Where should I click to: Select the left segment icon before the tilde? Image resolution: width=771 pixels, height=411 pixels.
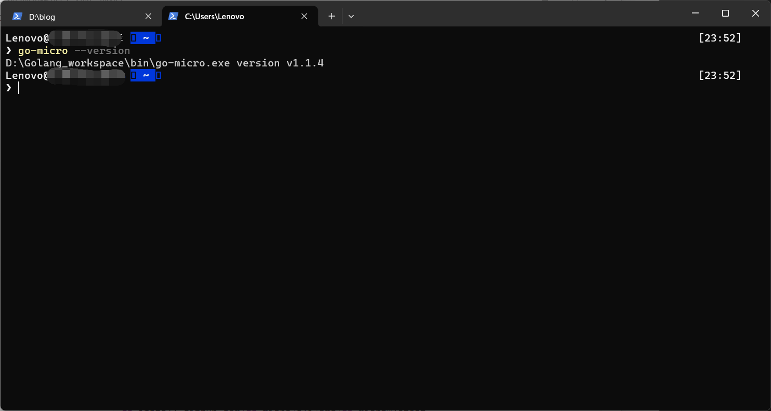click(x=133, y=38)
